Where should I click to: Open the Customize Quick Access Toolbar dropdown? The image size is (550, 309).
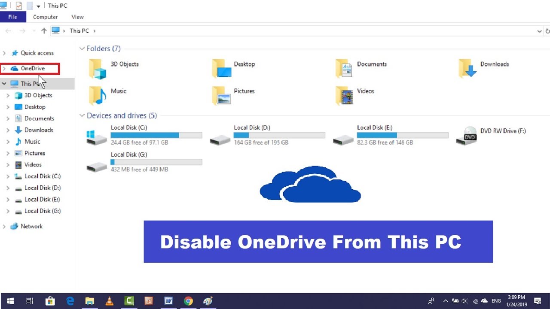point(39,6)
